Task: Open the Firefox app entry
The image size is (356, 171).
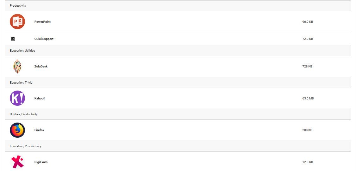Action: pos(39,130)
